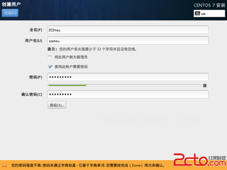227x170 pixels.
Task: Click the 使用此帐户需要密码 label text
Action: click(x=71, y=67)
